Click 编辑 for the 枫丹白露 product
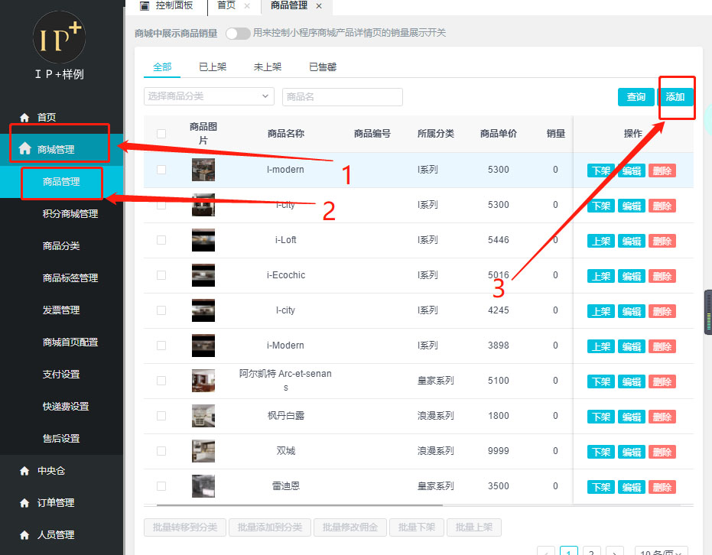Screen dimensions: 712x555 [x=631, y=417]
